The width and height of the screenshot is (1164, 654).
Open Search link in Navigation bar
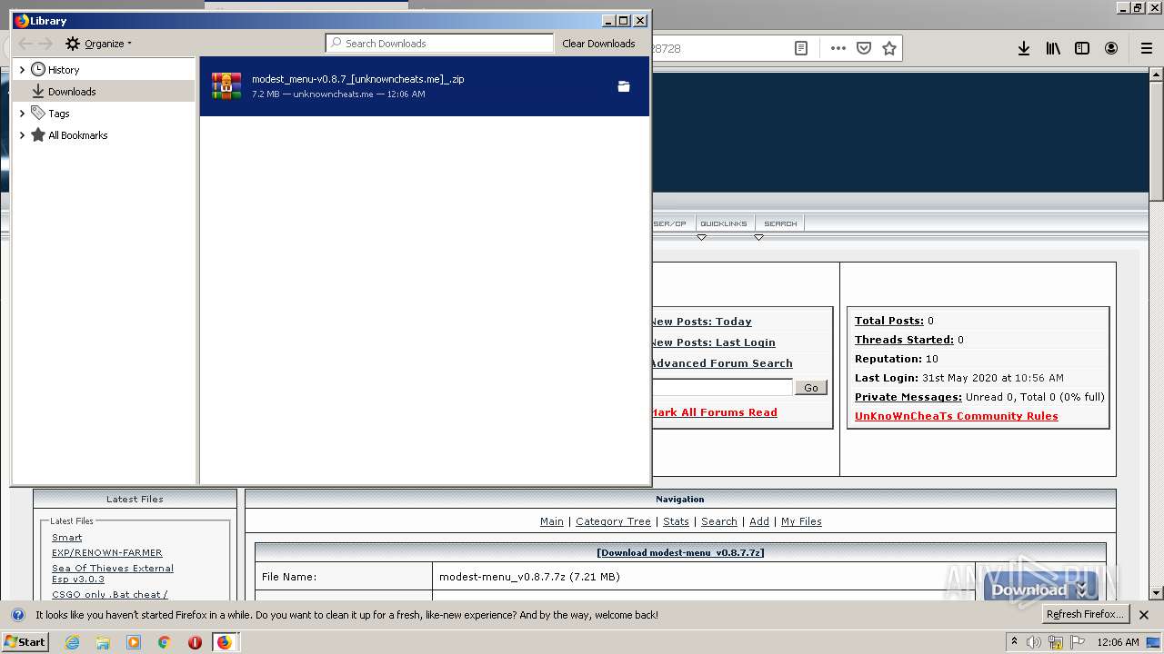[719, 521]
